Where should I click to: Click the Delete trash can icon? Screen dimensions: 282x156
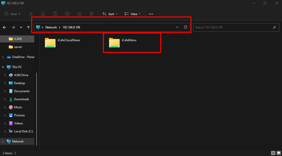click(92, 14)
